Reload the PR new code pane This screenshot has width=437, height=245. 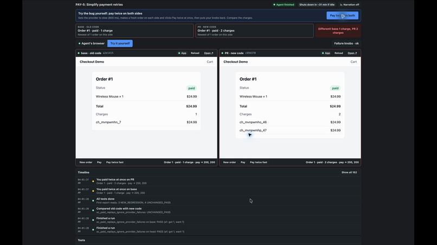tap(339, 53)
